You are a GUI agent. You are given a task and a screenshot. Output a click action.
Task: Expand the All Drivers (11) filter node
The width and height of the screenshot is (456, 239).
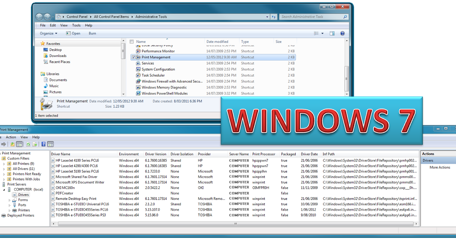[x=4, y=169]
